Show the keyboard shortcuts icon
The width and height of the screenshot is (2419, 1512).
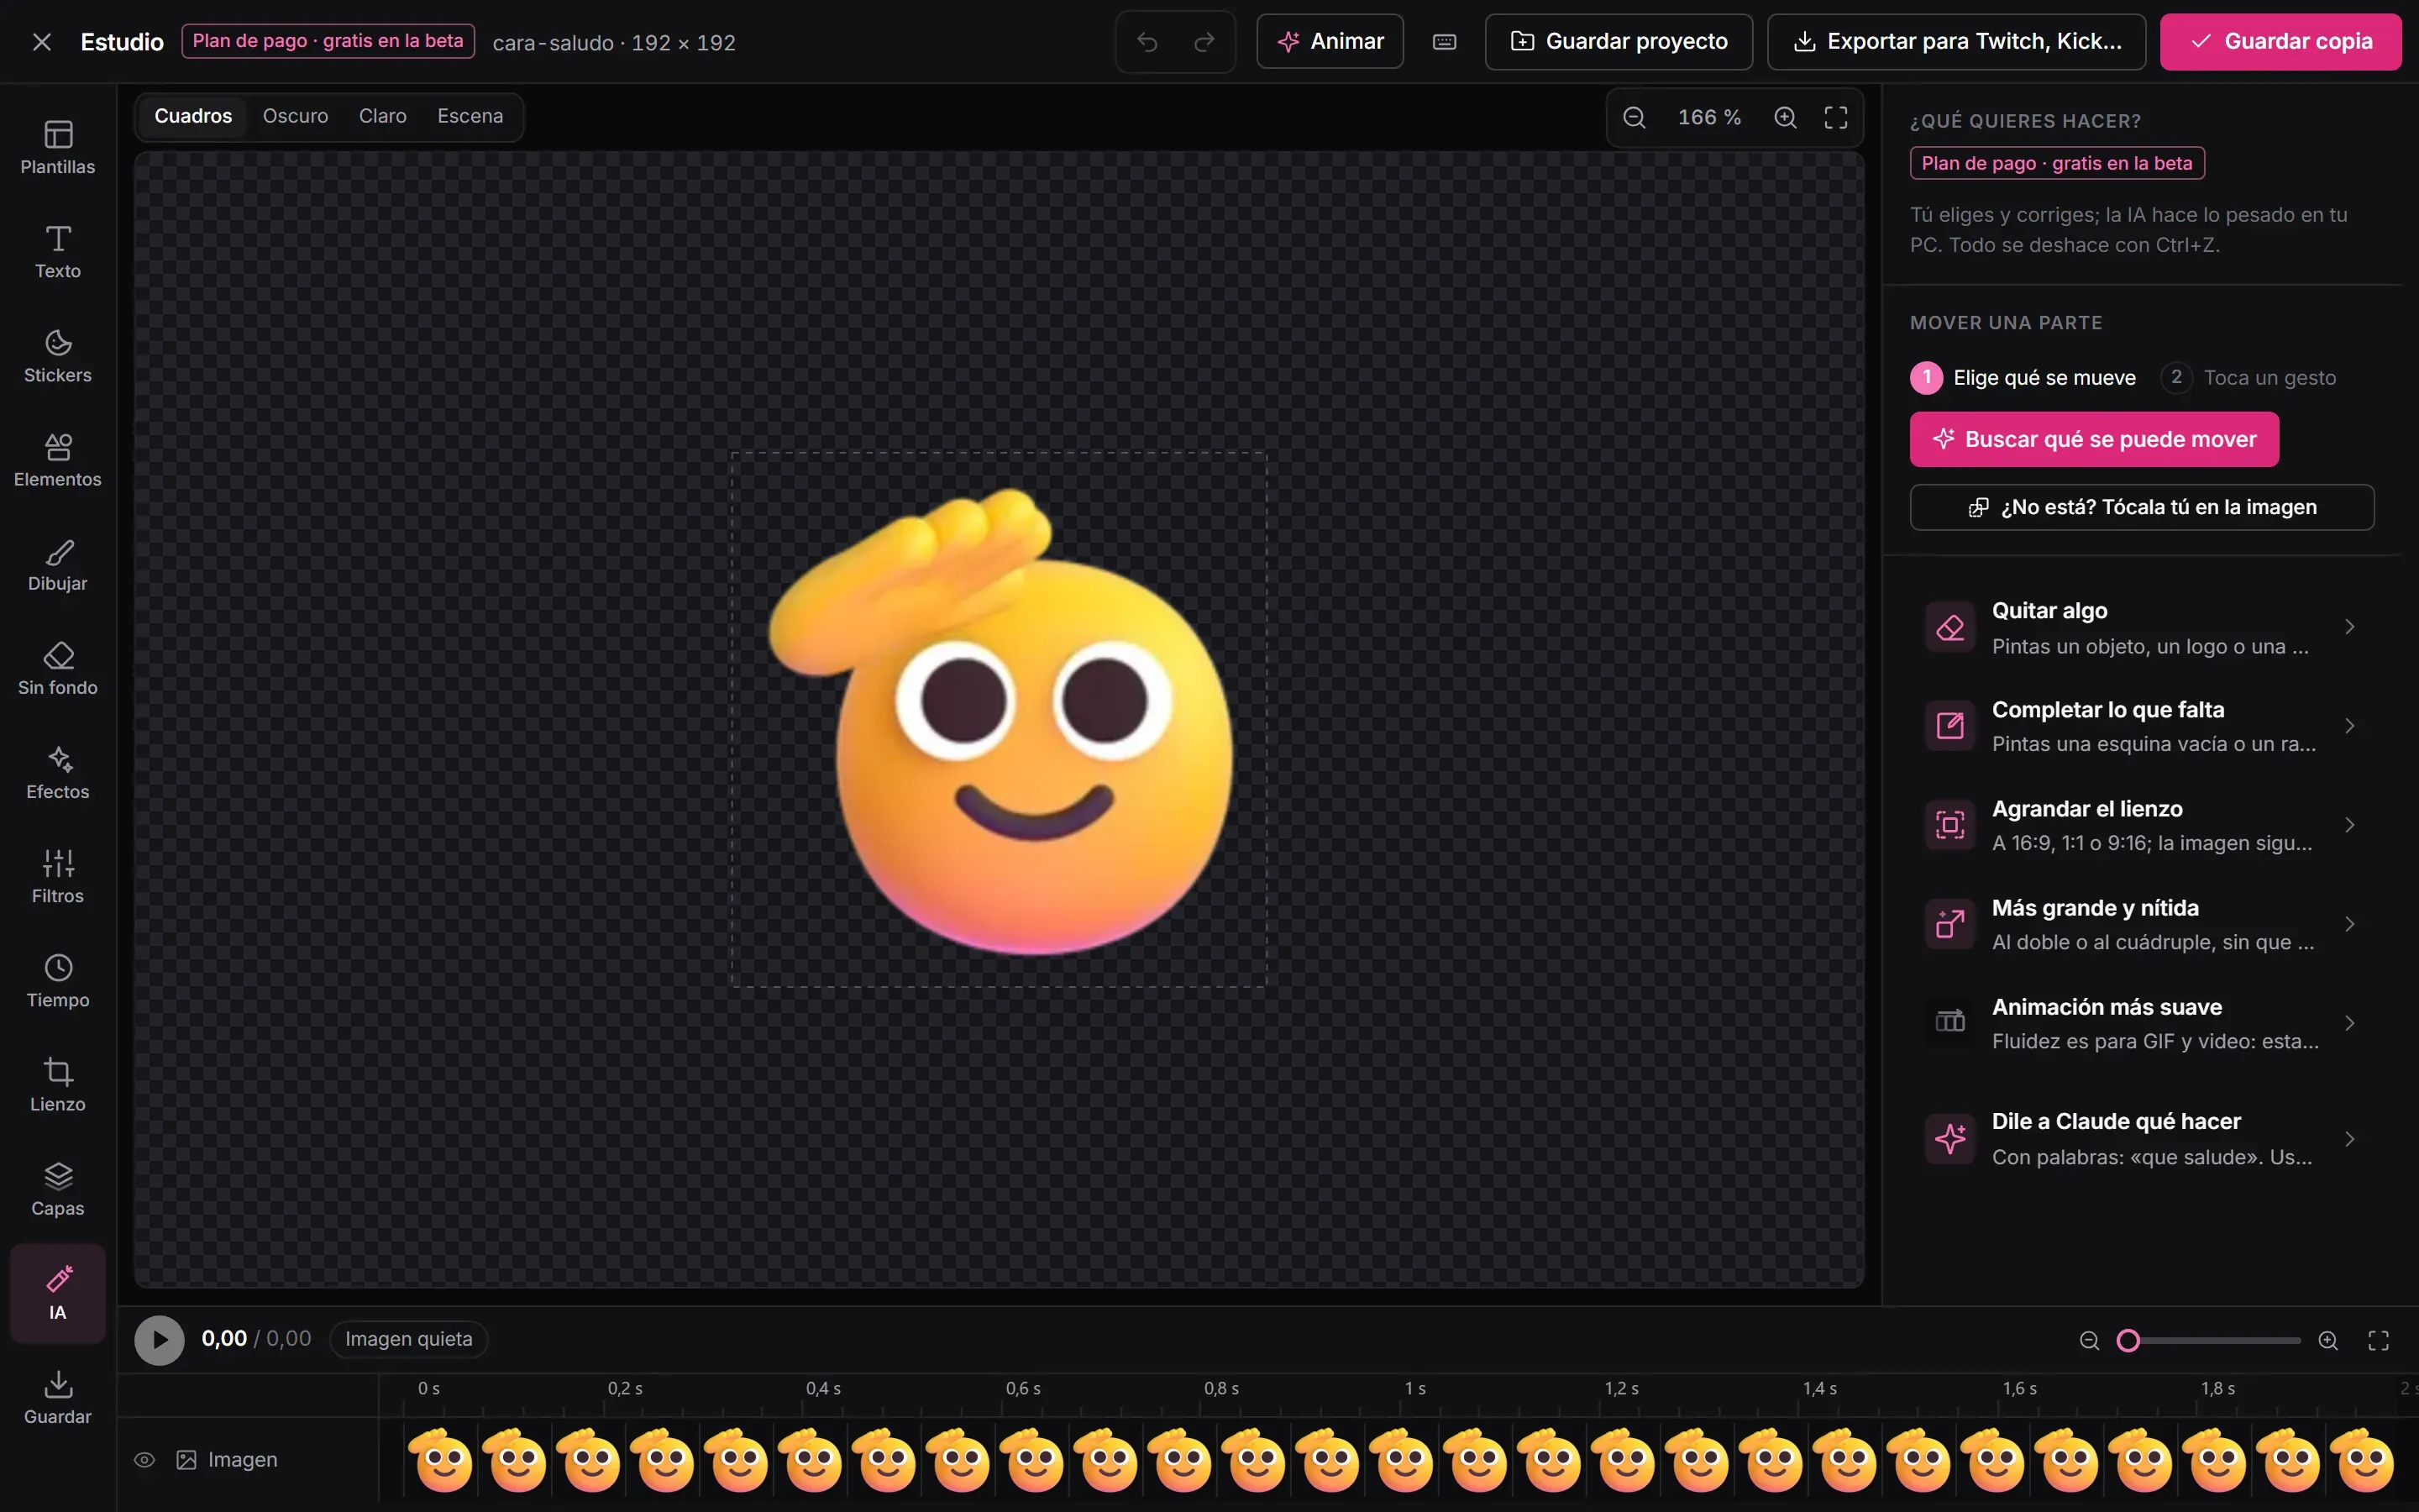1445,42
